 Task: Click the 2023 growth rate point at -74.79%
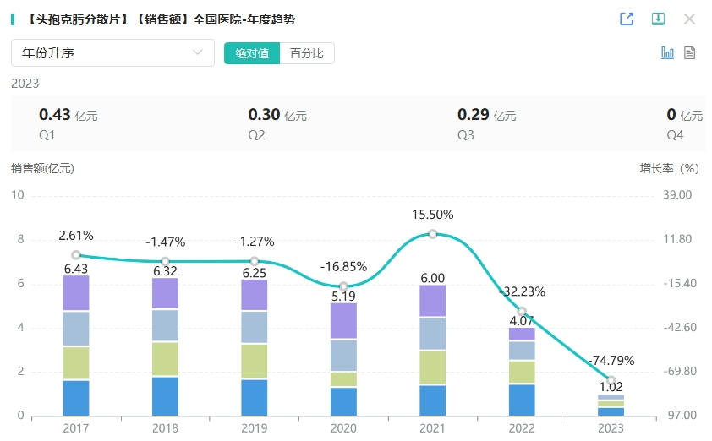coord(611,380)
